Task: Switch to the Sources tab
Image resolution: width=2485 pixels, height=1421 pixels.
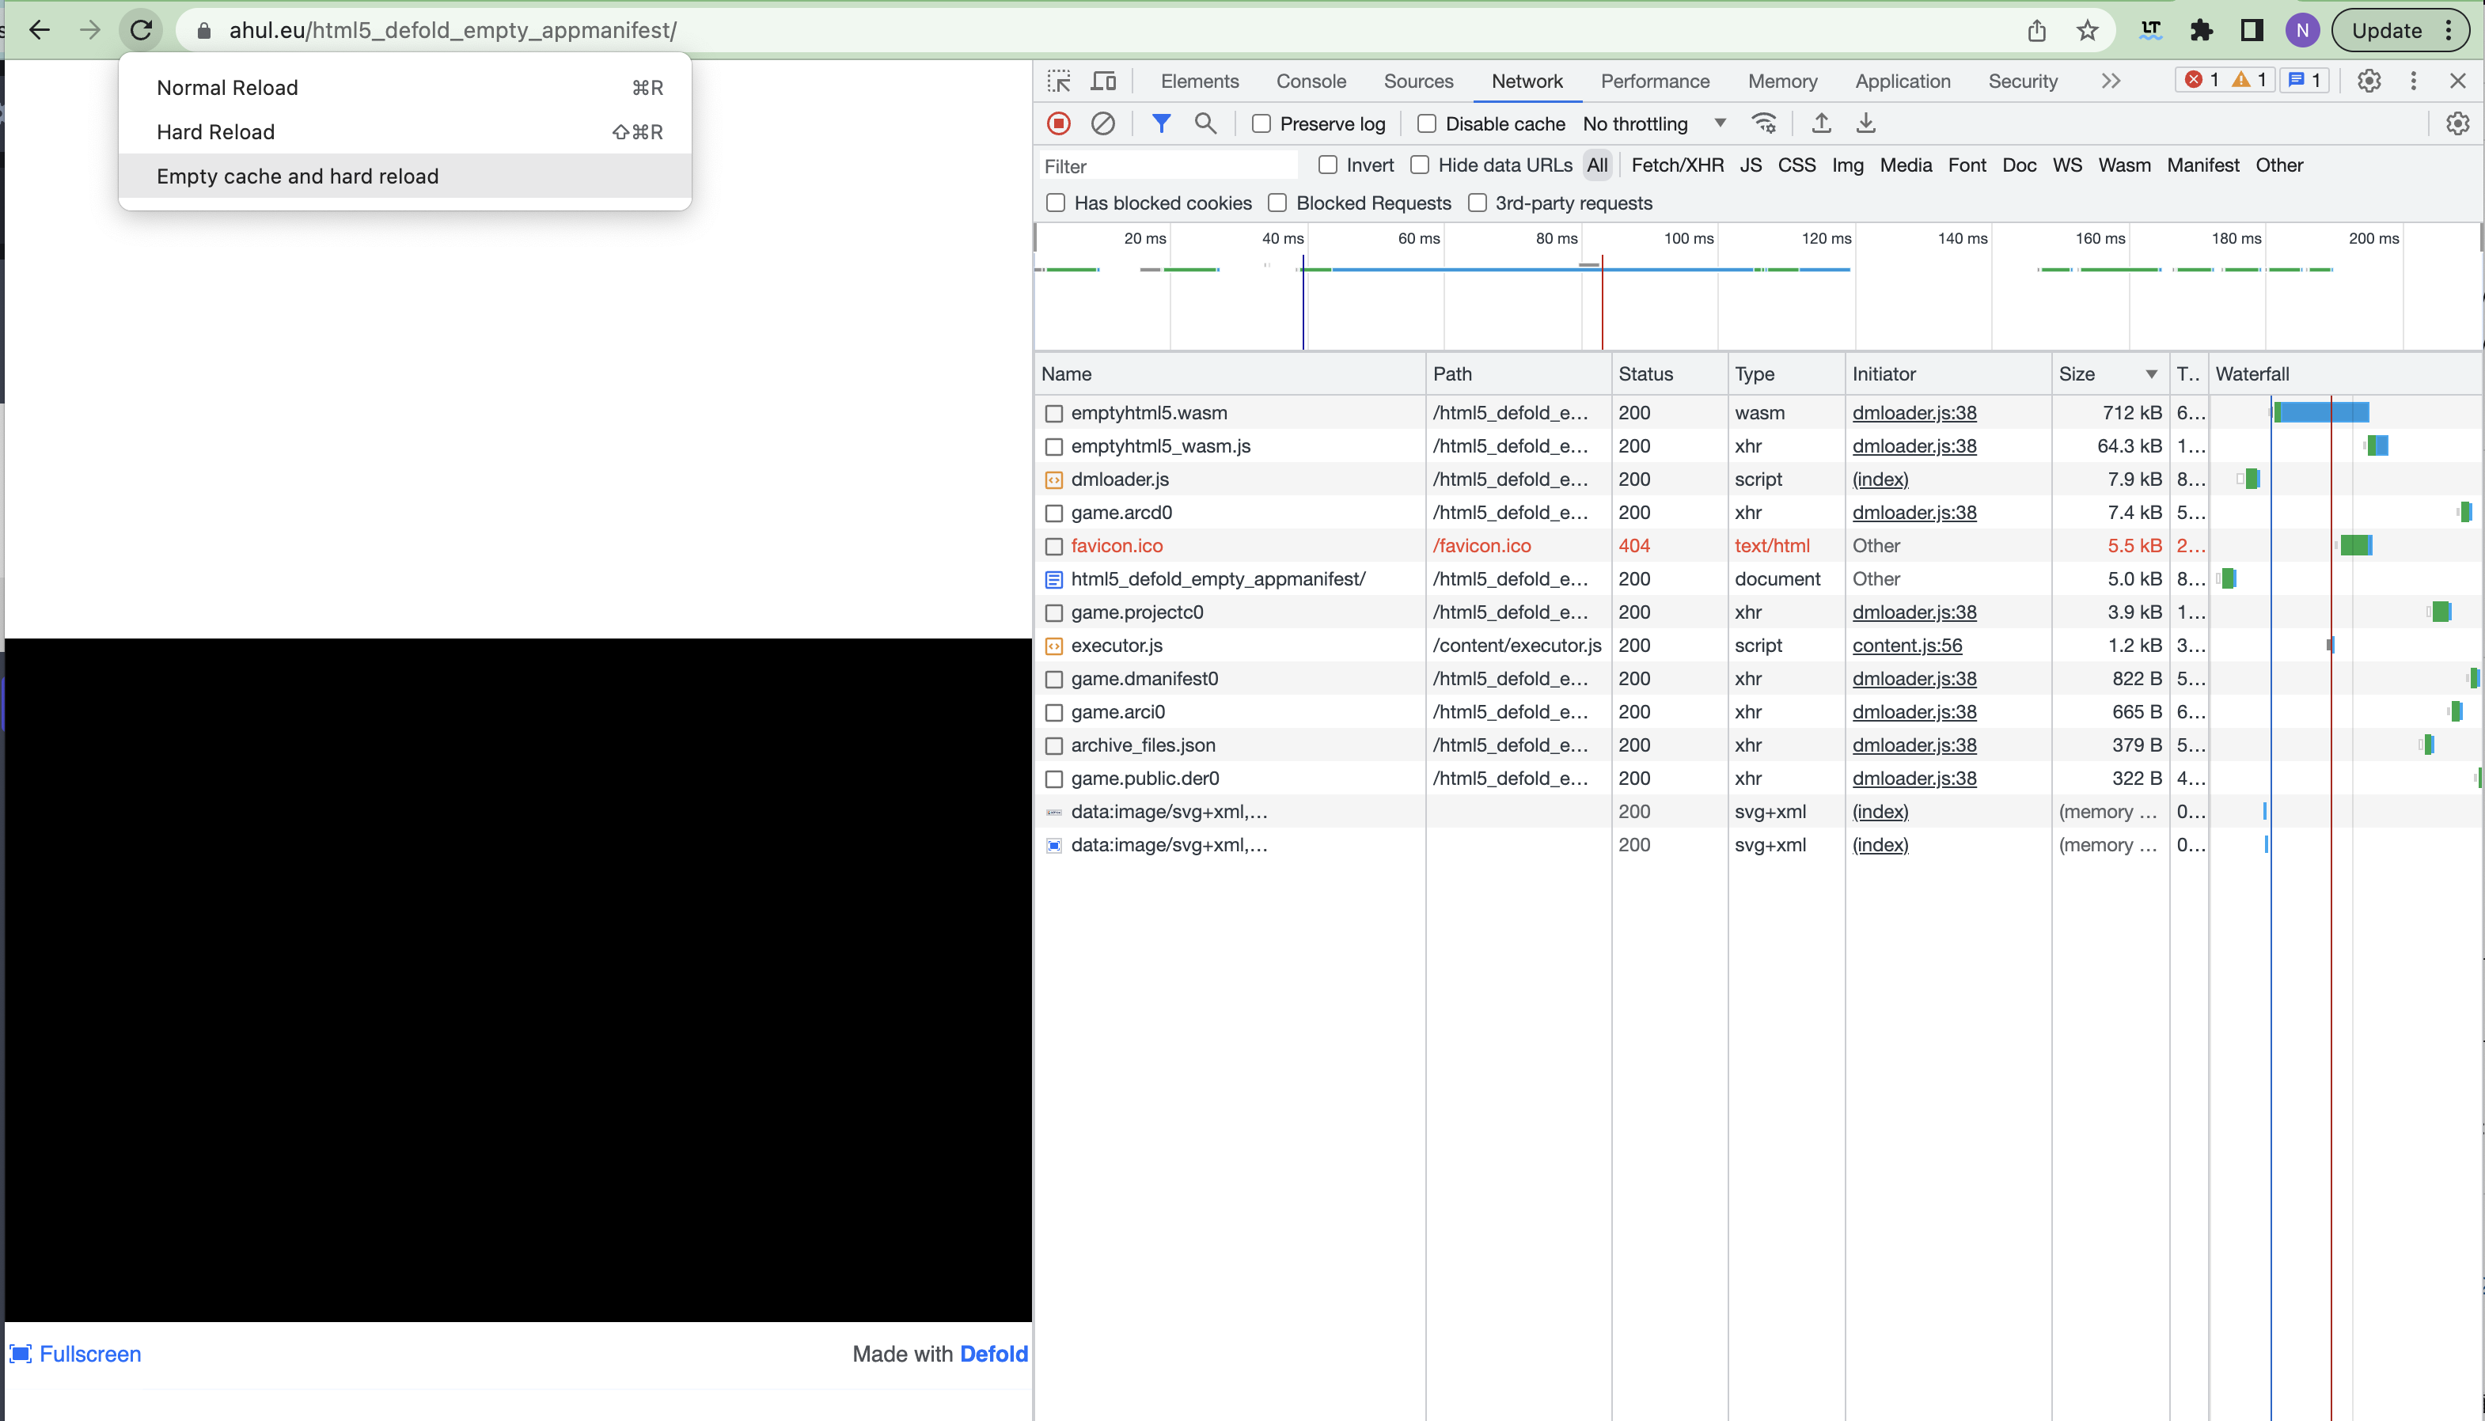Action: (1418, 81)
